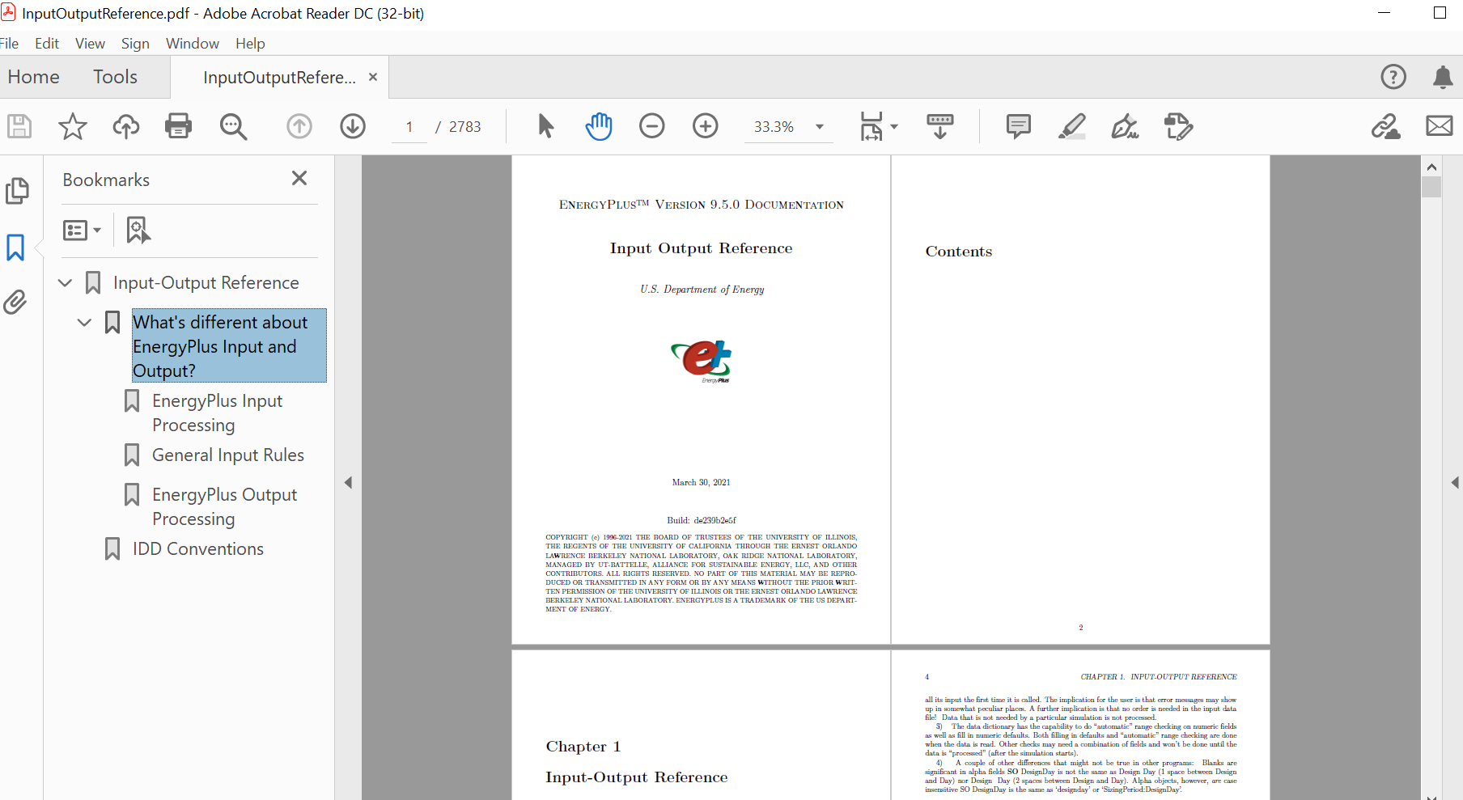Switch to the Tools tab
The width and height of the screenshot is (1463, 800).
114,77
